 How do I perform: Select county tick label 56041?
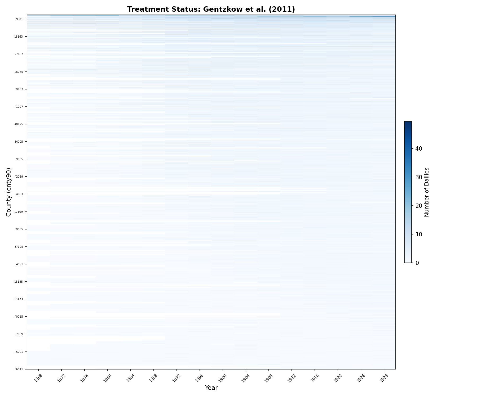(19, 369)
